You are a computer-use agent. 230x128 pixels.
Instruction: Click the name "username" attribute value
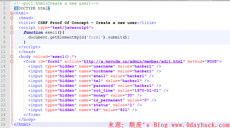[103, 66]
